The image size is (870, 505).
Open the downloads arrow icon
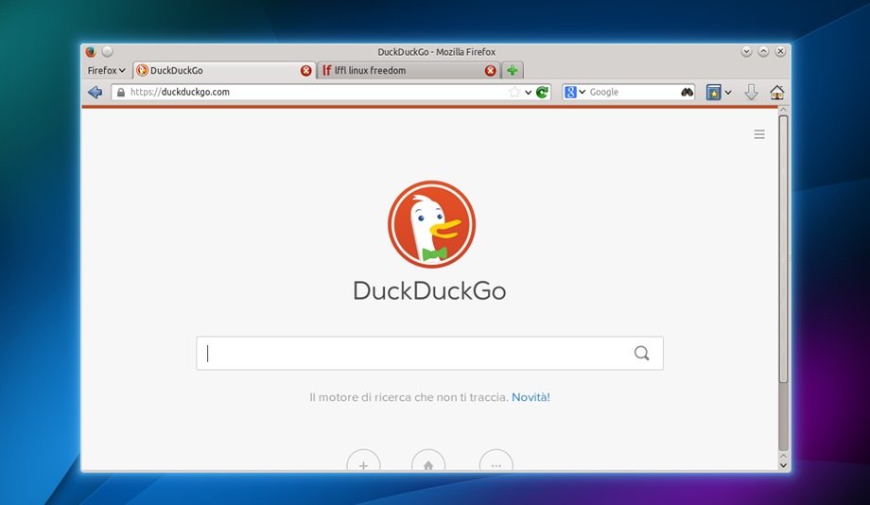(x=751, y=92)
